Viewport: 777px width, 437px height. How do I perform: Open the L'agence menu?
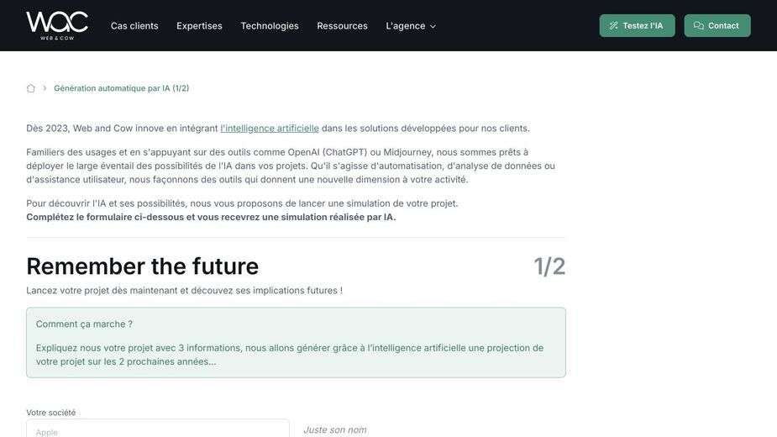[x=411, y=26]
